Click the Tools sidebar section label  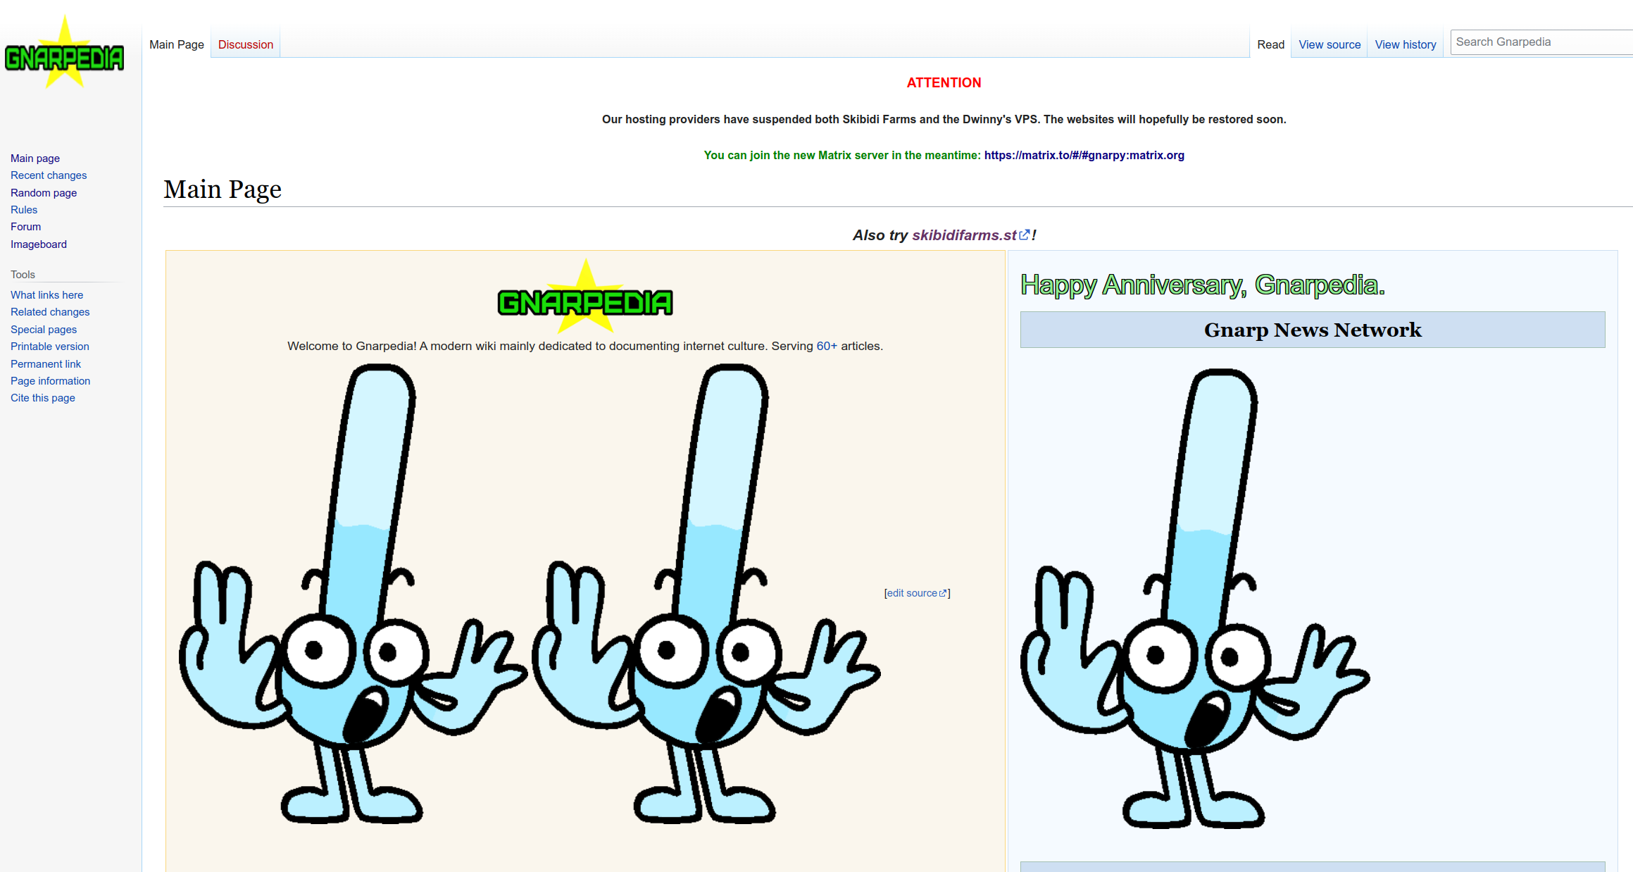[23, 275]
